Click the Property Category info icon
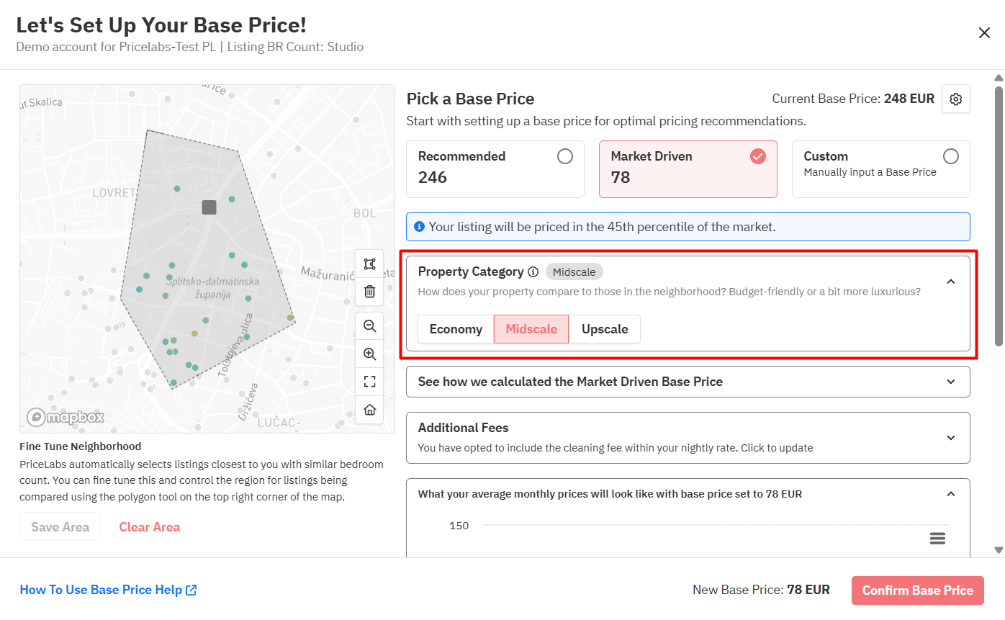 533,272
